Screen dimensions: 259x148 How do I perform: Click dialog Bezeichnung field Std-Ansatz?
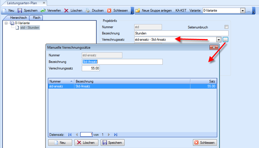pyautogui.click(x=122, y=62)
